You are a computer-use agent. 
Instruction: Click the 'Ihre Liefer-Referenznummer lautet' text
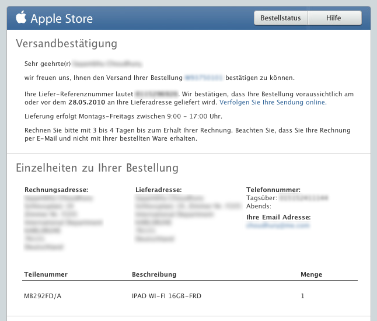pos(79,94)
